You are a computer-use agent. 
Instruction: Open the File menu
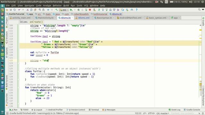[x=8, y=6]
